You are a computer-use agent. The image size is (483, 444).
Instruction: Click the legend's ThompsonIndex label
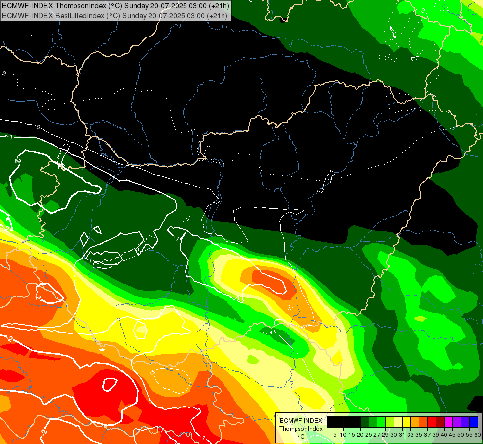301,429
